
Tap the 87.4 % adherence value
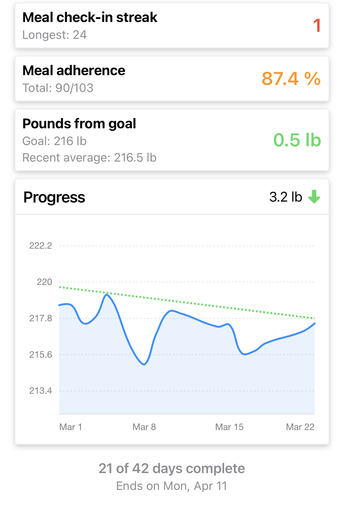point(291,79)
